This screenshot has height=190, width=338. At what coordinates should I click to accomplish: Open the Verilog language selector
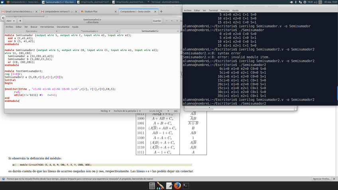pos(105,111)
